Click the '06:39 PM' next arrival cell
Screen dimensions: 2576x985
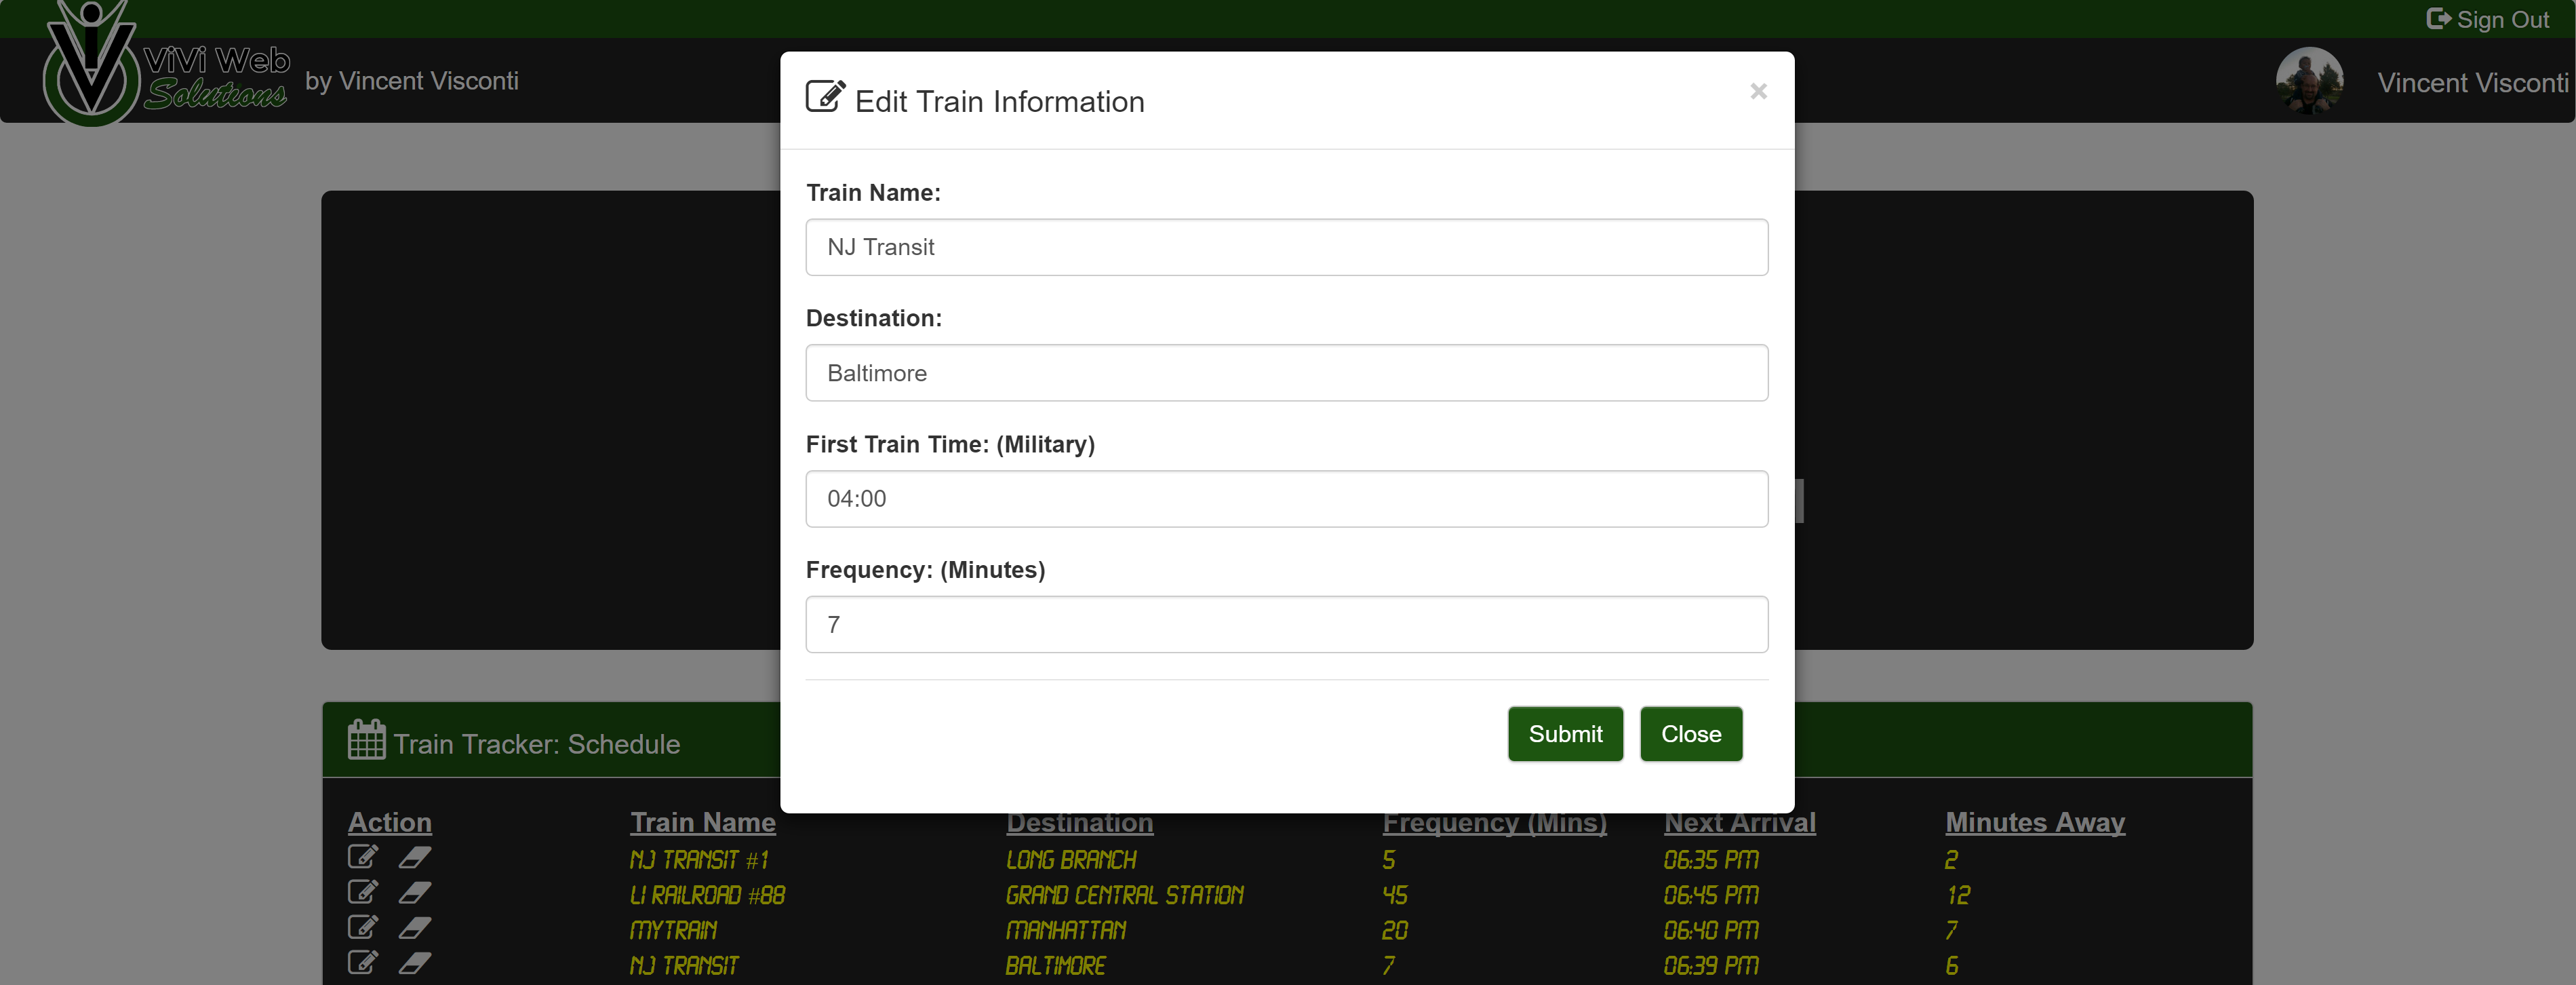1711,965
